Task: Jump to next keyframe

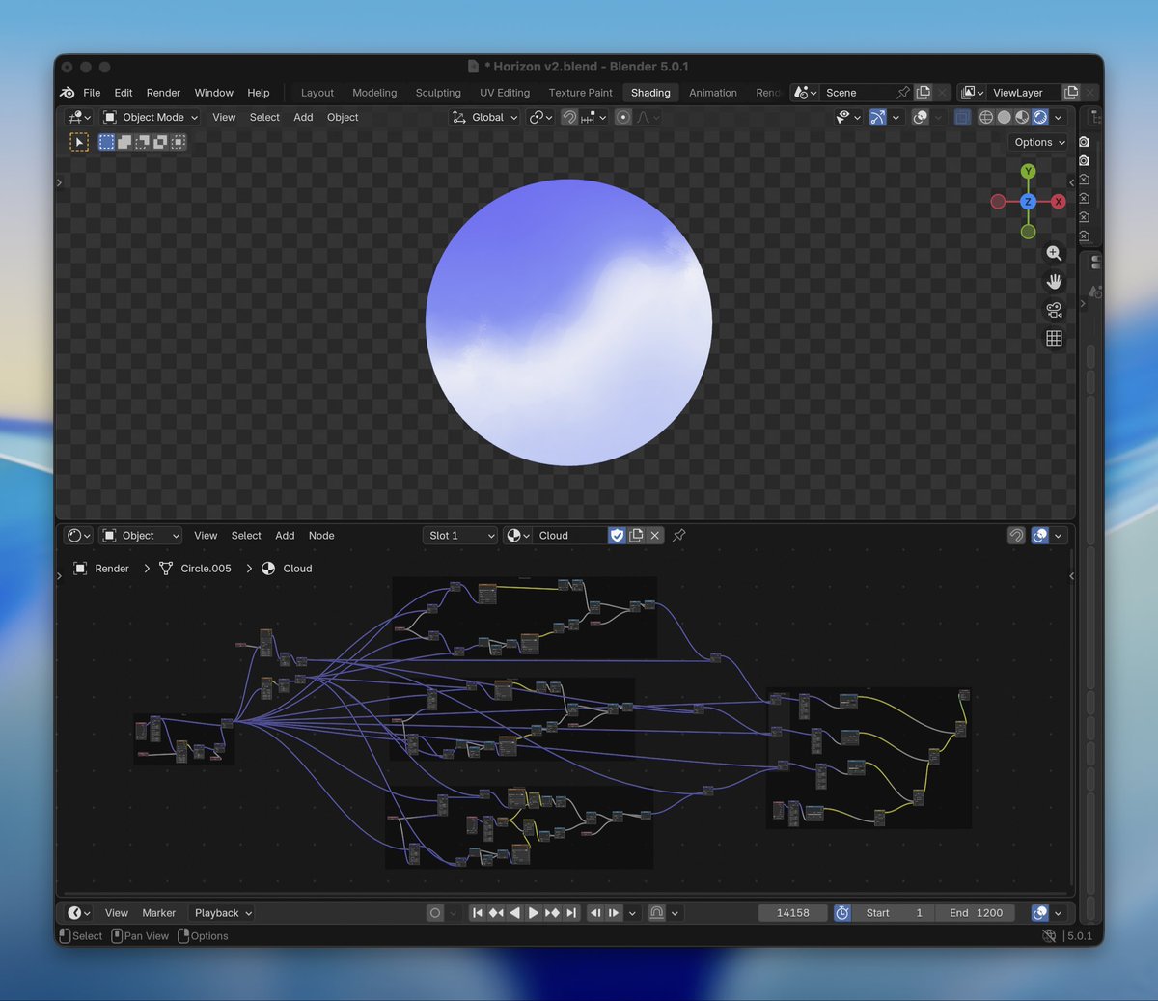Action: coord(552,913)
